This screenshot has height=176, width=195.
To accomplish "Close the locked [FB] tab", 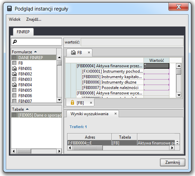I will coord(91,103).
